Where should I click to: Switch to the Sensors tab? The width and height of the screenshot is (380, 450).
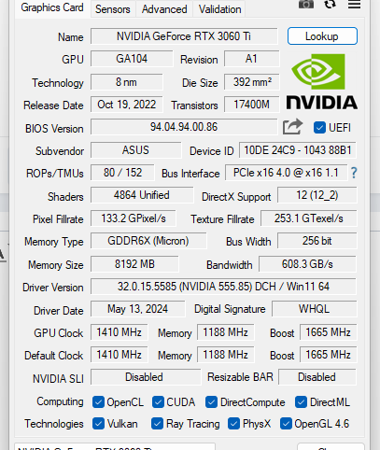click(113, 9)
